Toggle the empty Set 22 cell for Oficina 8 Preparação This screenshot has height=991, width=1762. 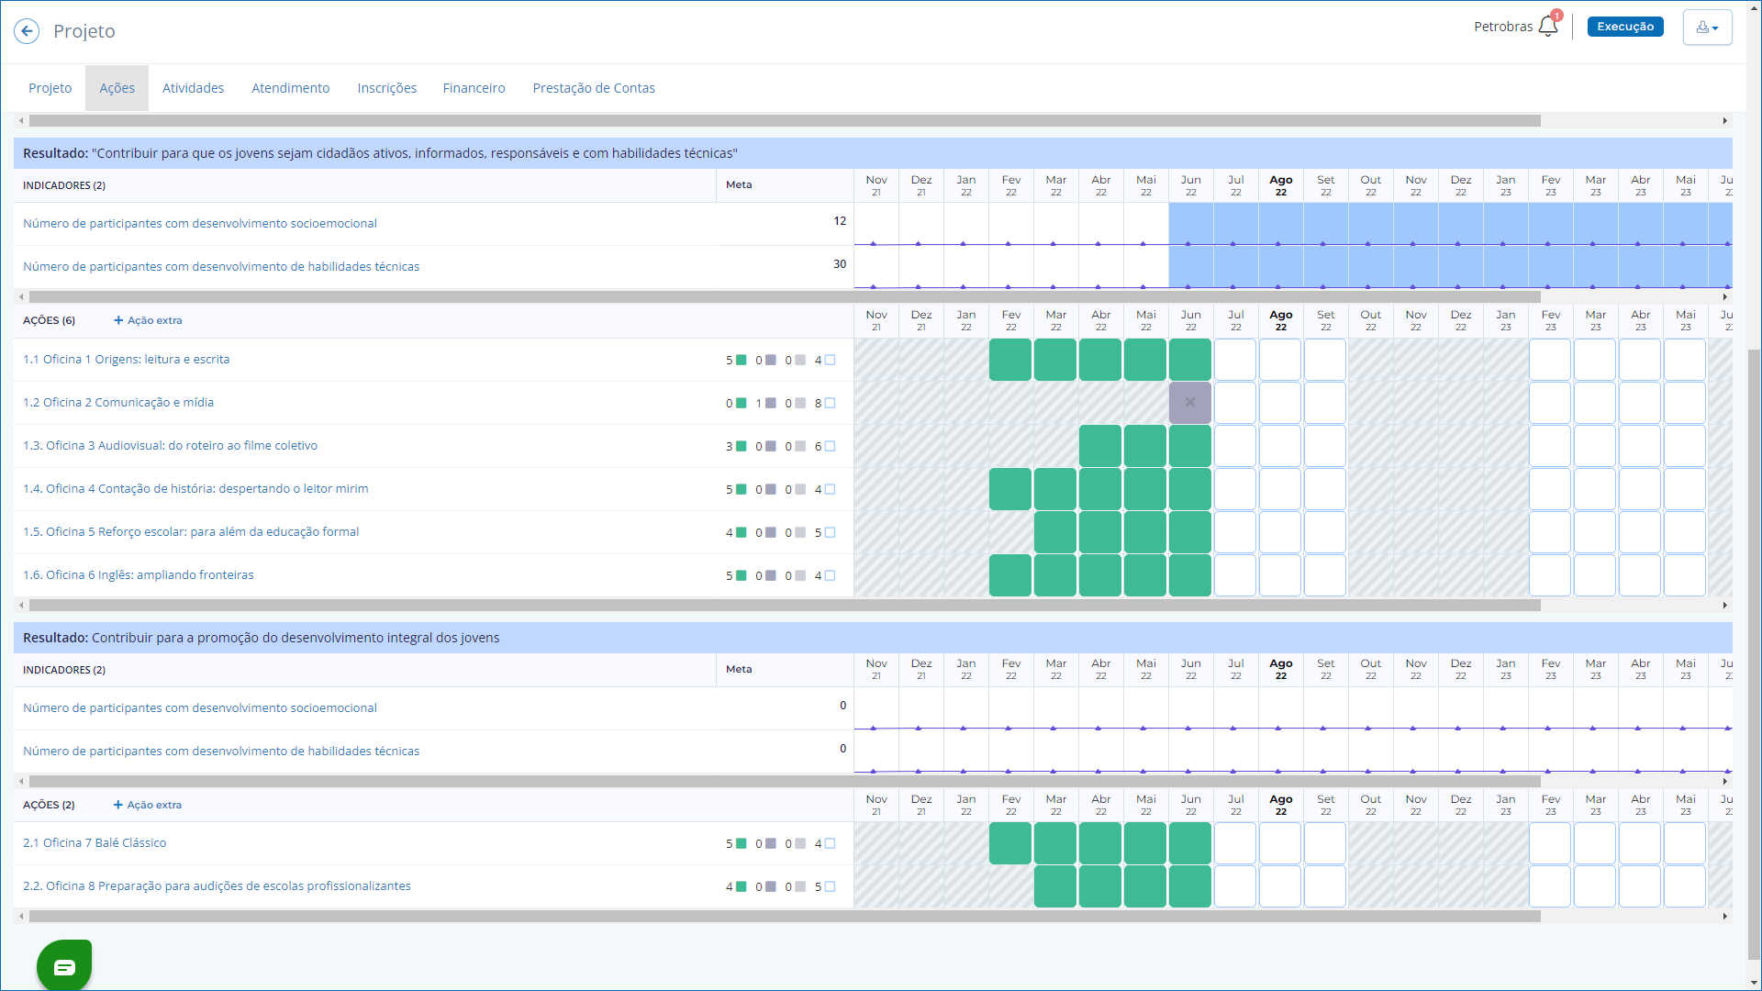pos(1325,886)
